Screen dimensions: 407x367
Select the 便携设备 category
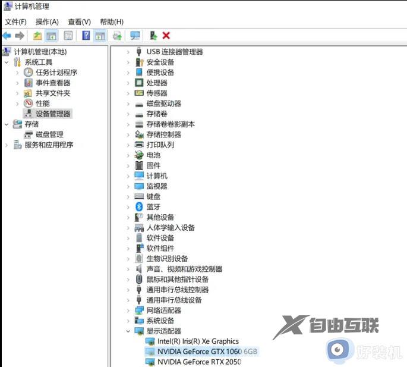click(x=160, y=72)
